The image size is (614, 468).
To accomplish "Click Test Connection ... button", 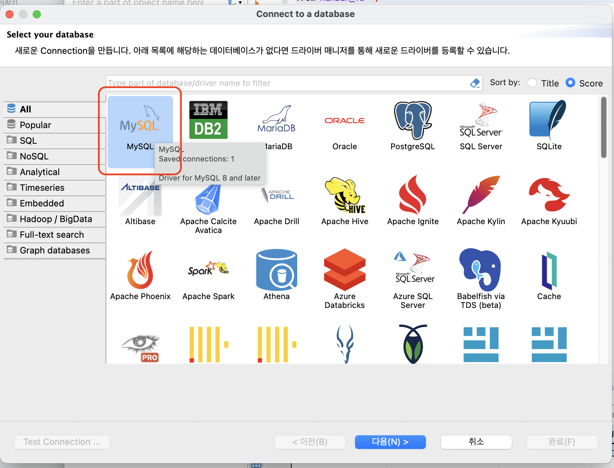I will pyautogui.click(x=62, y=442).
